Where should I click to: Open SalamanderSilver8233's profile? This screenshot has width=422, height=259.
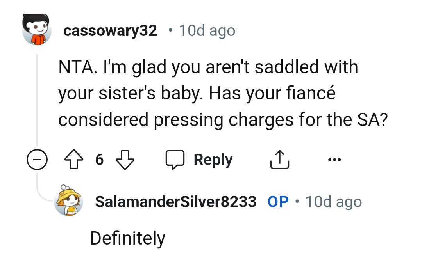[176, 202]
